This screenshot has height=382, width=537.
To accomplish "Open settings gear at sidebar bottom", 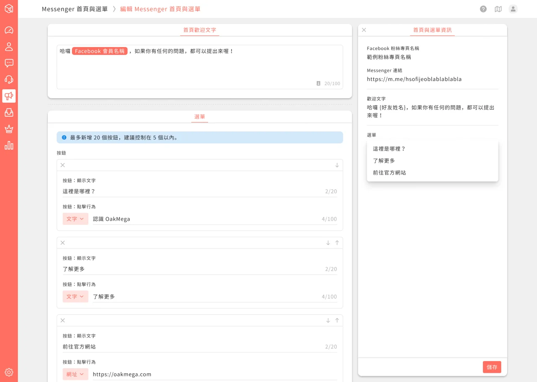I will (x=9, y=372).
